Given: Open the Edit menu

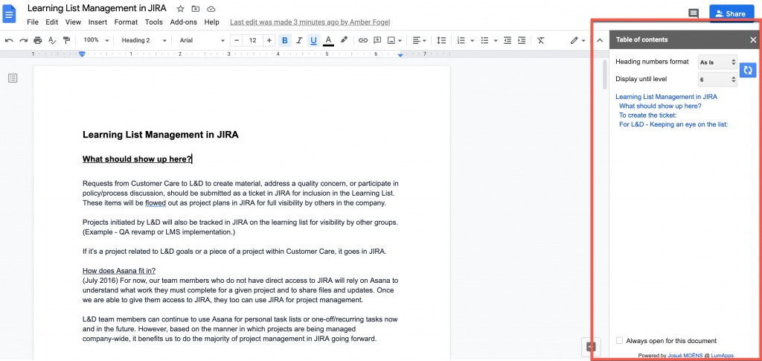Looking at the screenshot, I should (51, 22).
